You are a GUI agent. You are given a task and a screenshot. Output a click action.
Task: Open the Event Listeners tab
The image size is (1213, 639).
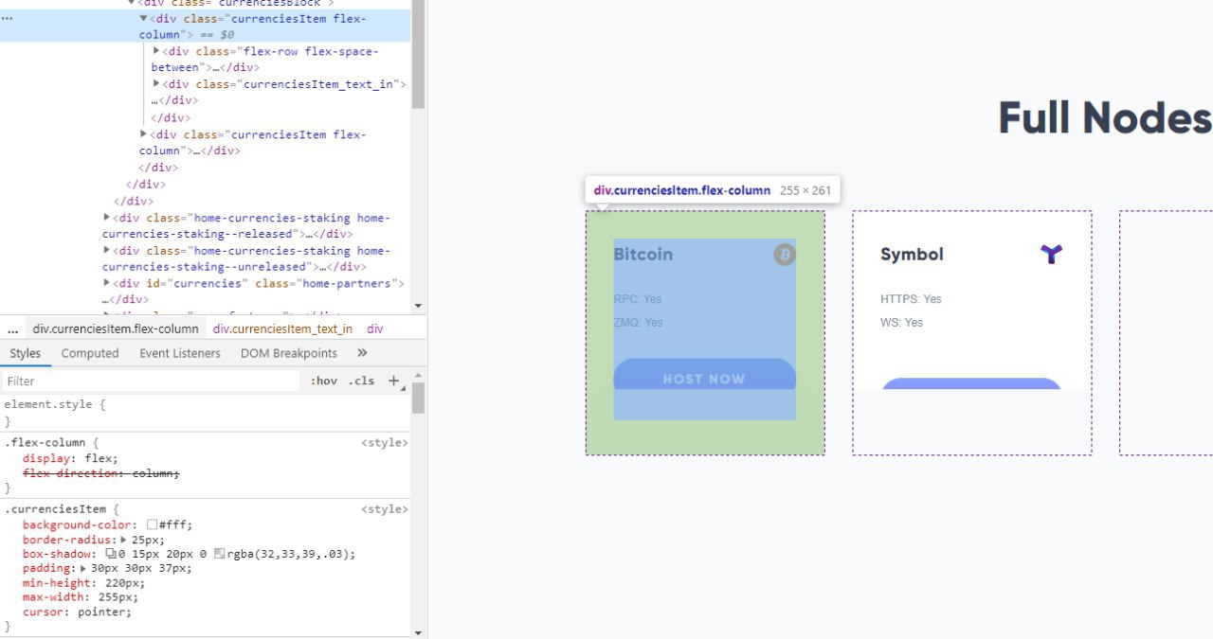[x=180, y=353]
